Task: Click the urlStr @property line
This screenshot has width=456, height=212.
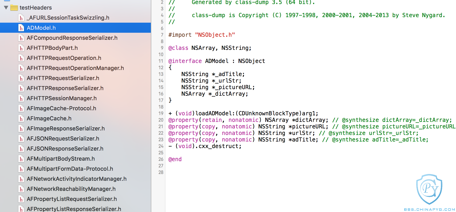Action: point(293,133)
